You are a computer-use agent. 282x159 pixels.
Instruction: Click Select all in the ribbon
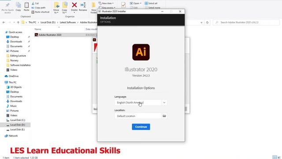151,3
